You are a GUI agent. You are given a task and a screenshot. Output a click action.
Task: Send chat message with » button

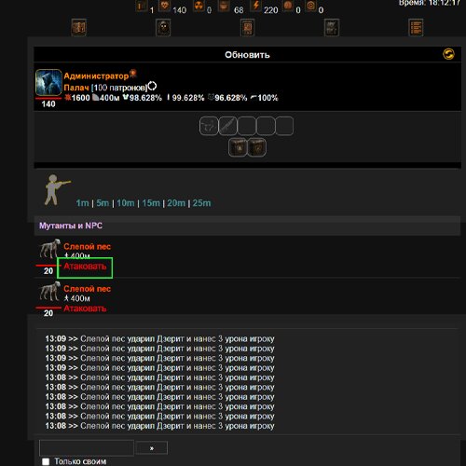[152, 448]
